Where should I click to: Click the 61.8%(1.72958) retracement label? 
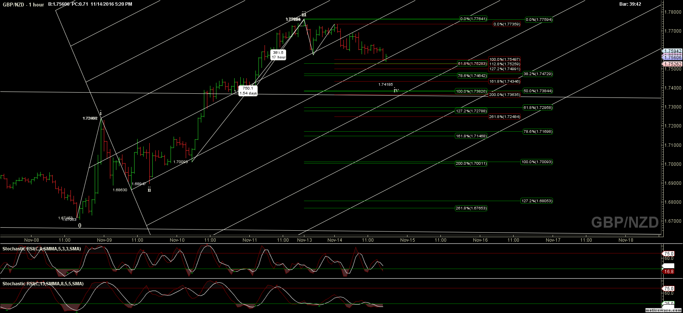pos(537,108)
